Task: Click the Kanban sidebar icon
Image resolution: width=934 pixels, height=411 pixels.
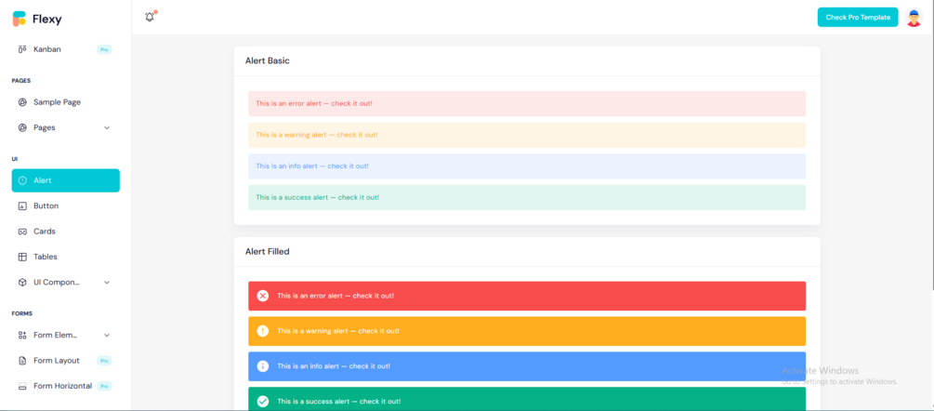Action: coord(22,49)
